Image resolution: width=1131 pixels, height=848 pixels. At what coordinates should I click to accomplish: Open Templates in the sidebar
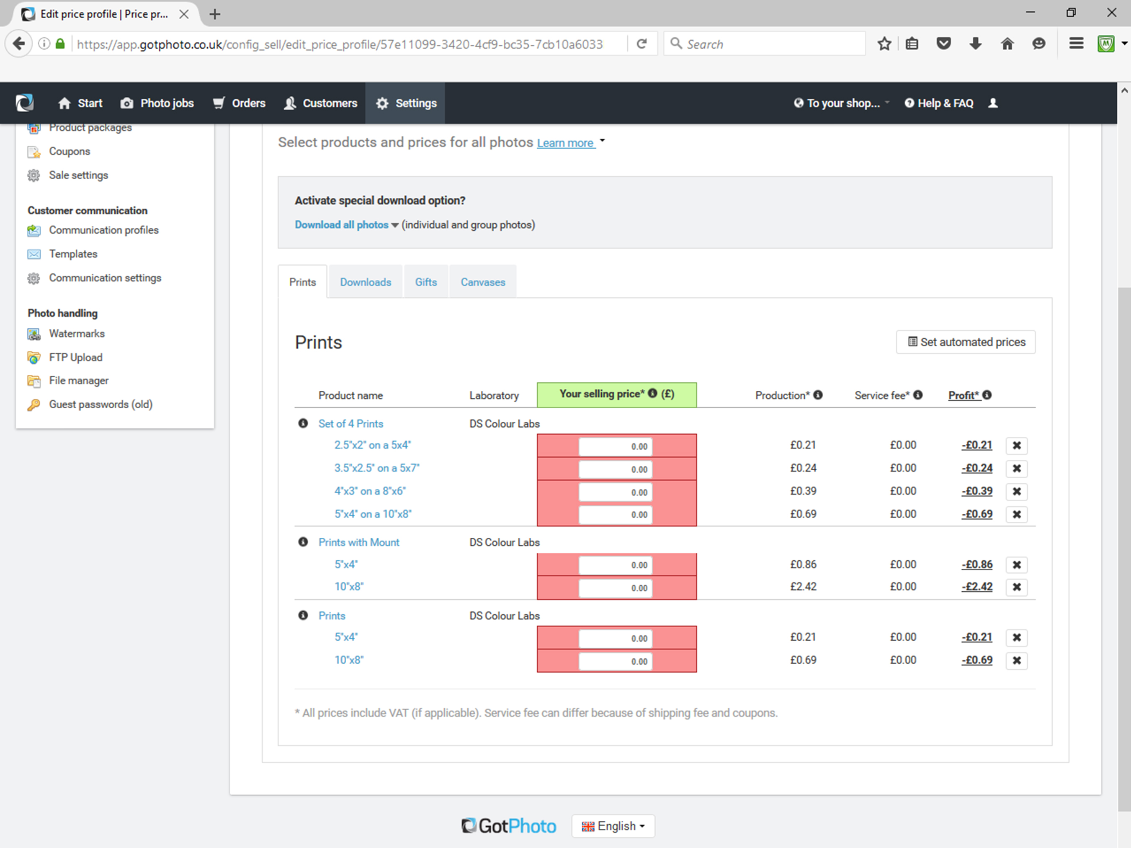(x=73, y=254)
